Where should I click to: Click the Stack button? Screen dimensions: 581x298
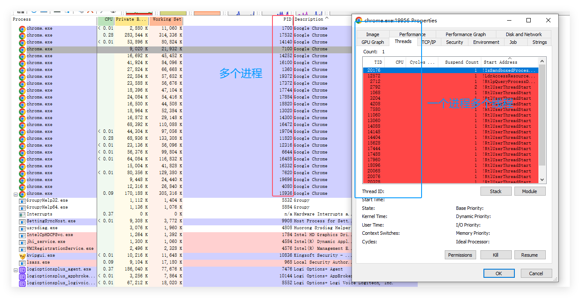coord(495,191)
